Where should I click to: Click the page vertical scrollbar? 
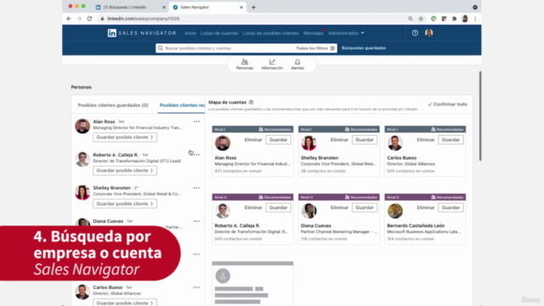click(x=480, y=116)
